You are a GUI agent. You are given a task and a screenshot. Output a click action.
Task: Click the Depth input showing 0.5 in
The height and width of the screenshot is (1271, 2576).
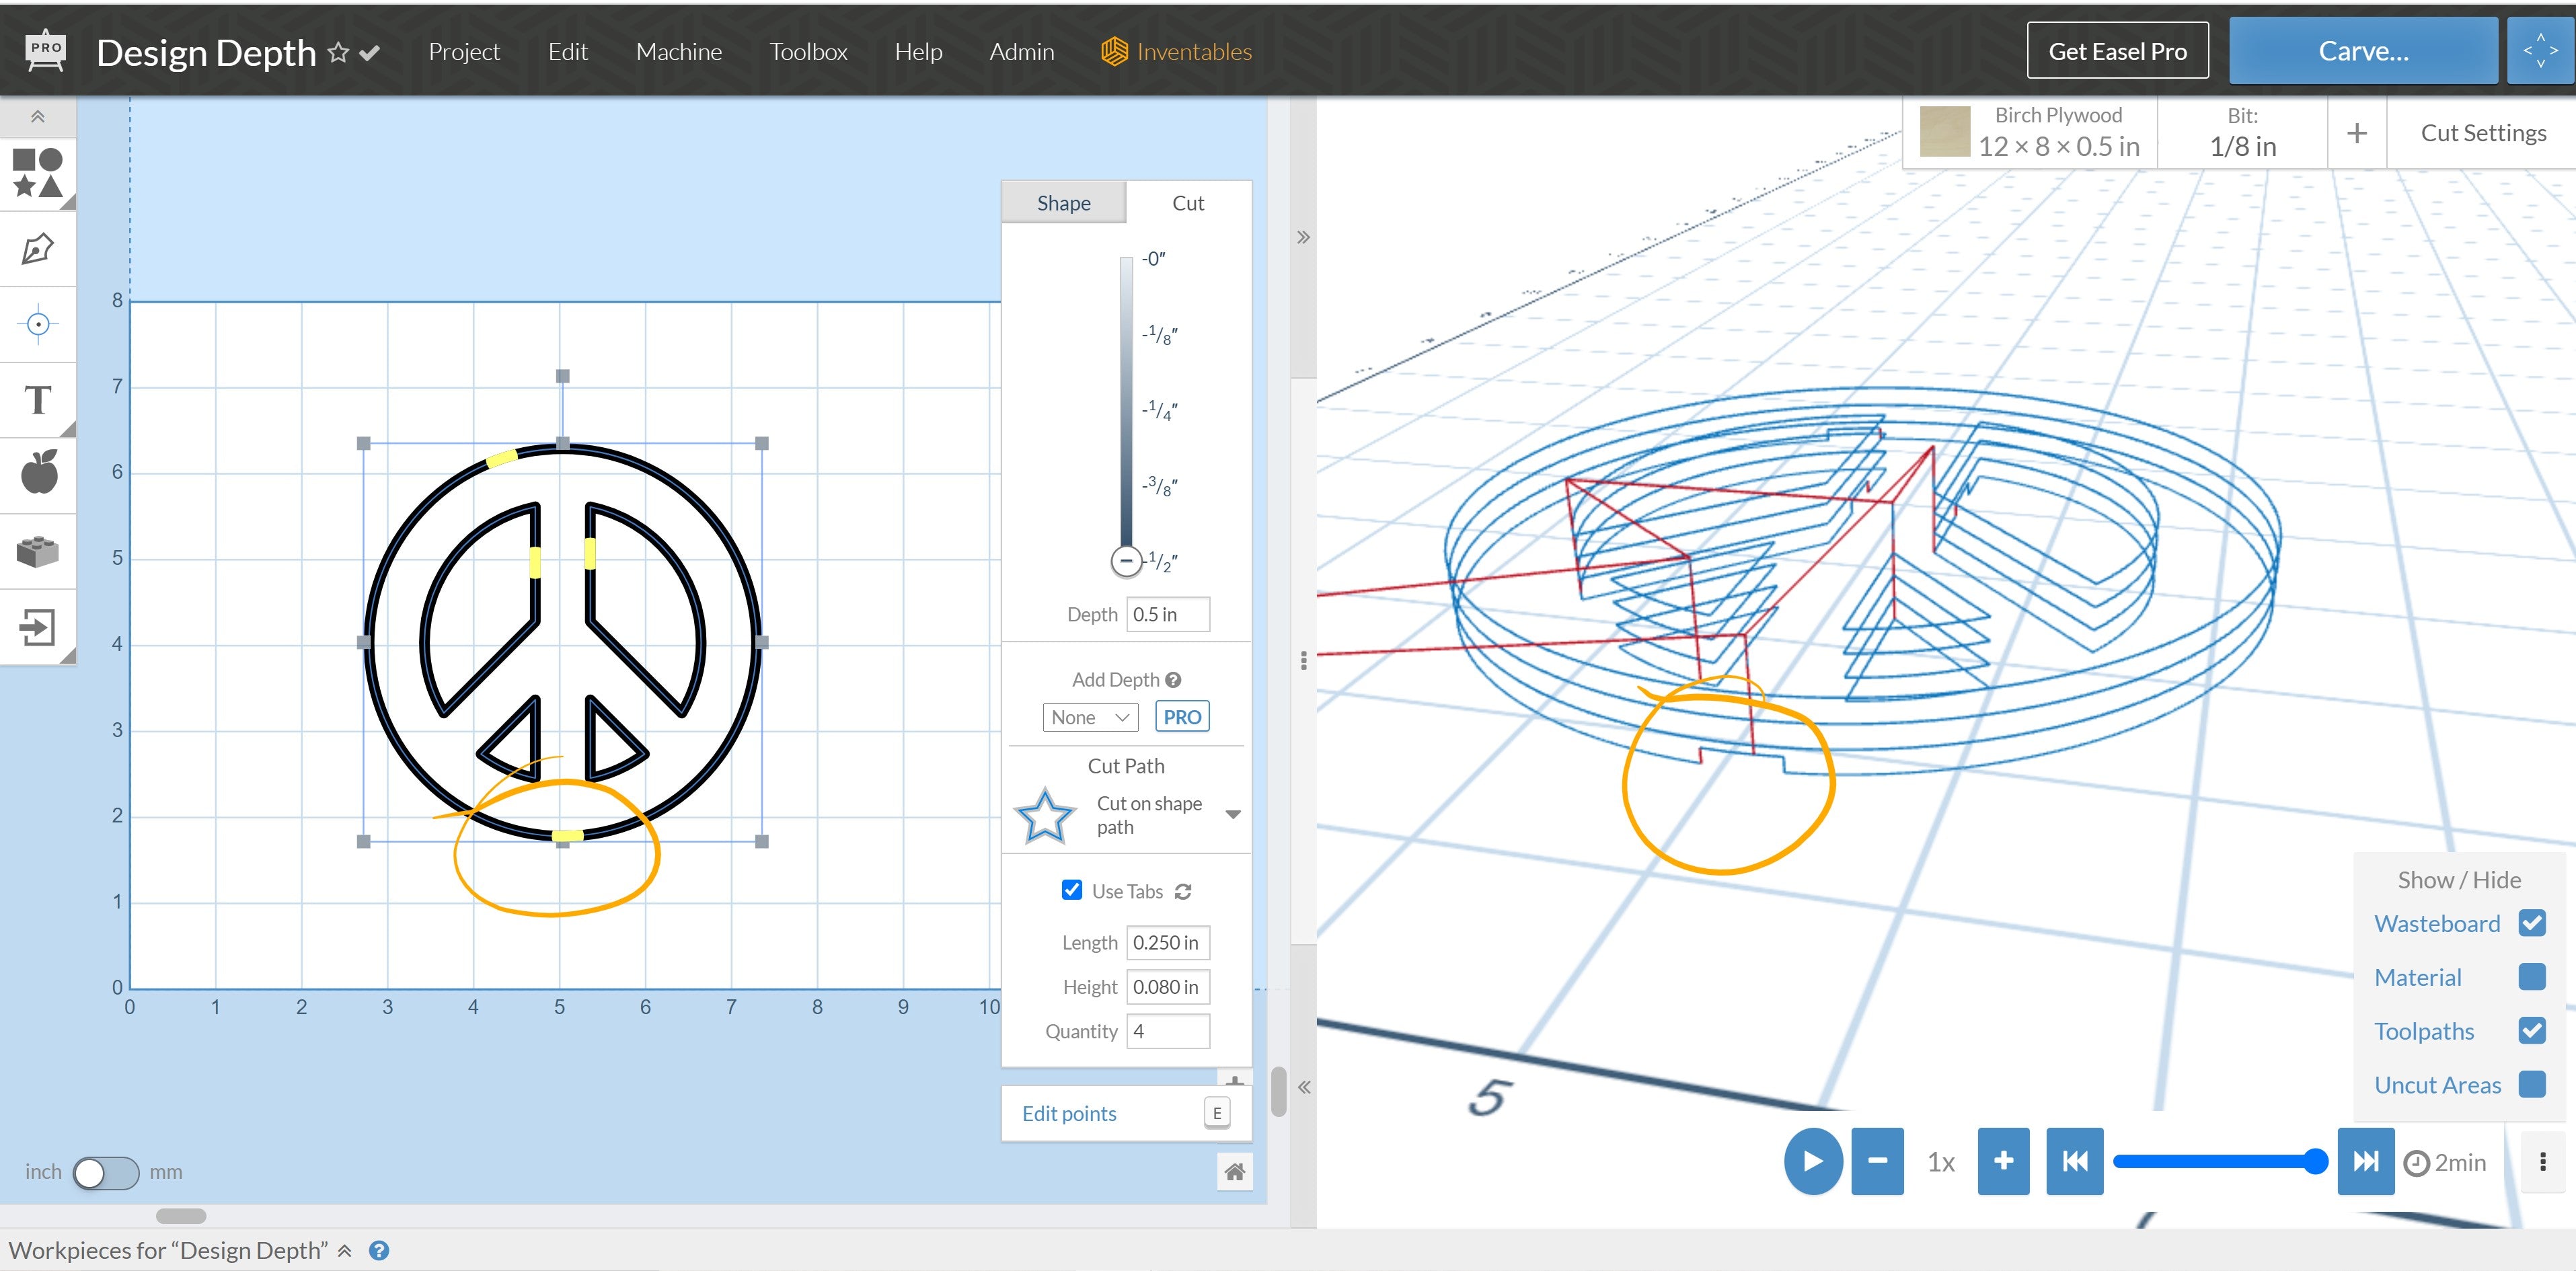1167,614
